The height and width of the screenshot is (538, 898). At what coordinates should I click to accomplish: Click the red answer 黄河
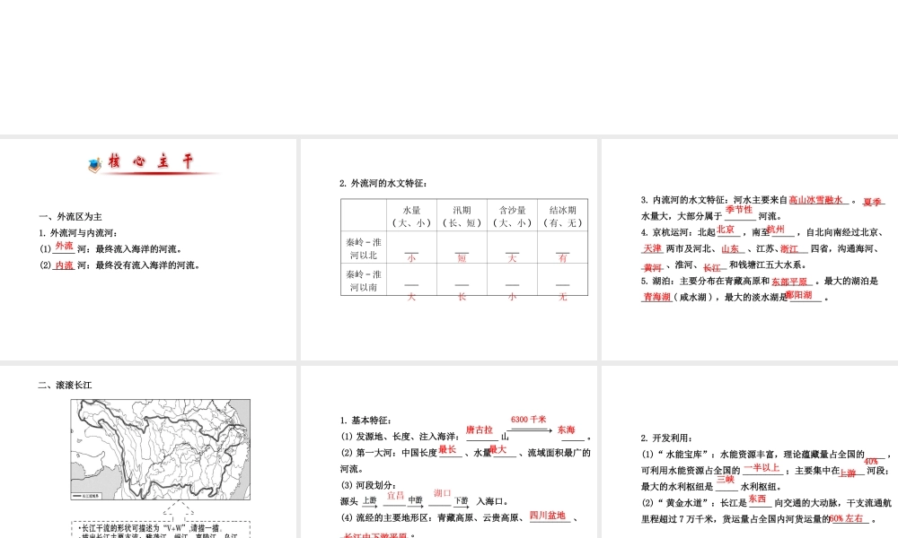coord(652,267)
